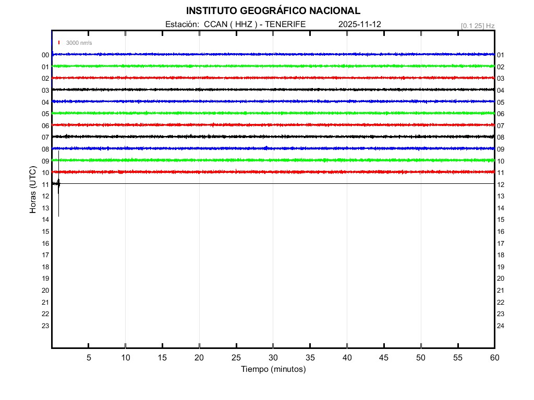Image resolution: width=534 pixels, height=400 pixels.
Task: Click the 00 hour label on left axis
Action: 45,55
